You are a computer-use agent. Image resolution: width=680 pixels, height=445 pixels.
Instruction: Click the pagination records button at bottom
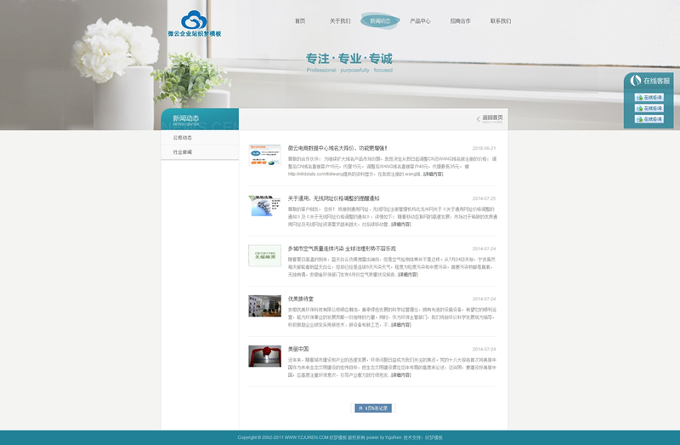373,408
